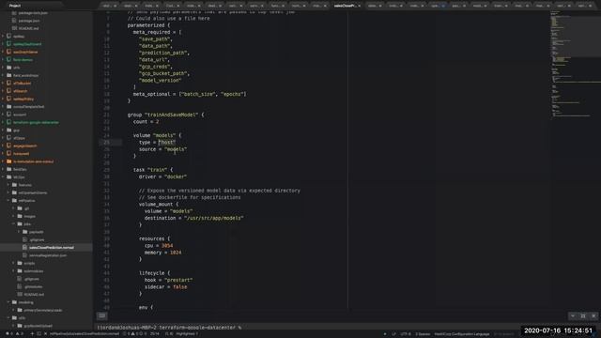The image size is (601, 338).
Task: Open the errors indicator in the status bar
Action: pos(8,334)
